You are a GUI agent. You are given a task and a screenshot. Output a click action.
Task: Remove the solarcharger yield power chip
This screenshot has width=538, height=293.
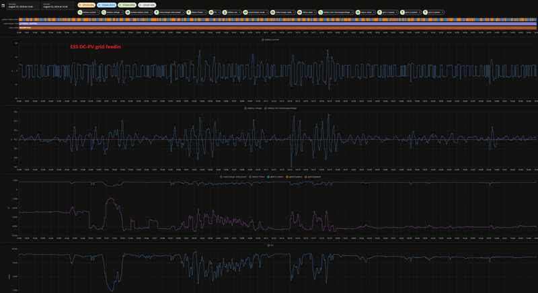click(x=183, y=12)
